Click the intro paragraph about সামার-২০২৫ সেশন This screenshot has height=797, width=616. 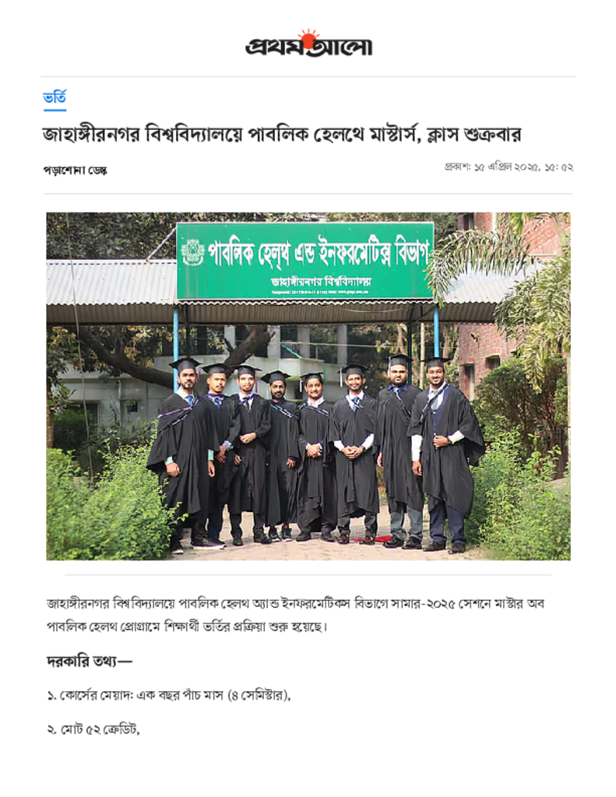[x=295, y=615]
